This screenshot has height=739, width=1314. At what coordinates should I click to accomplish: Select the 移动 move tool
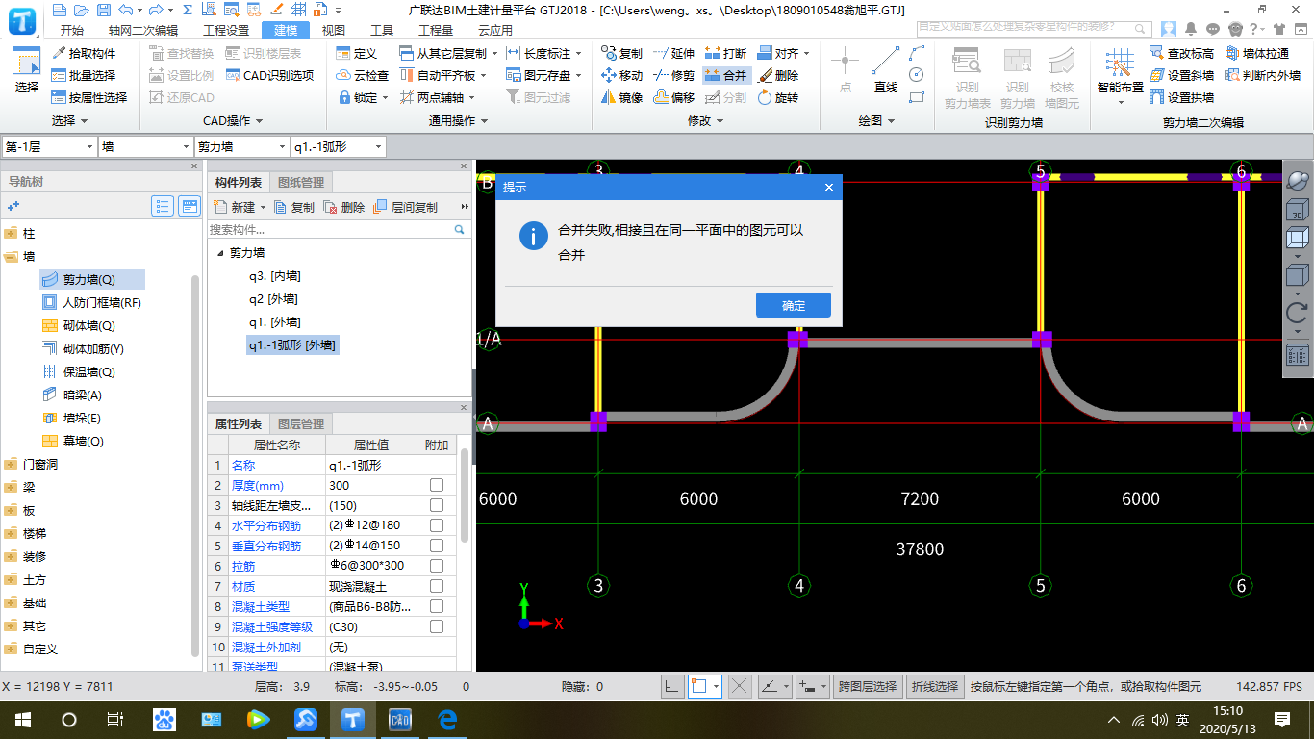point(621,75)
